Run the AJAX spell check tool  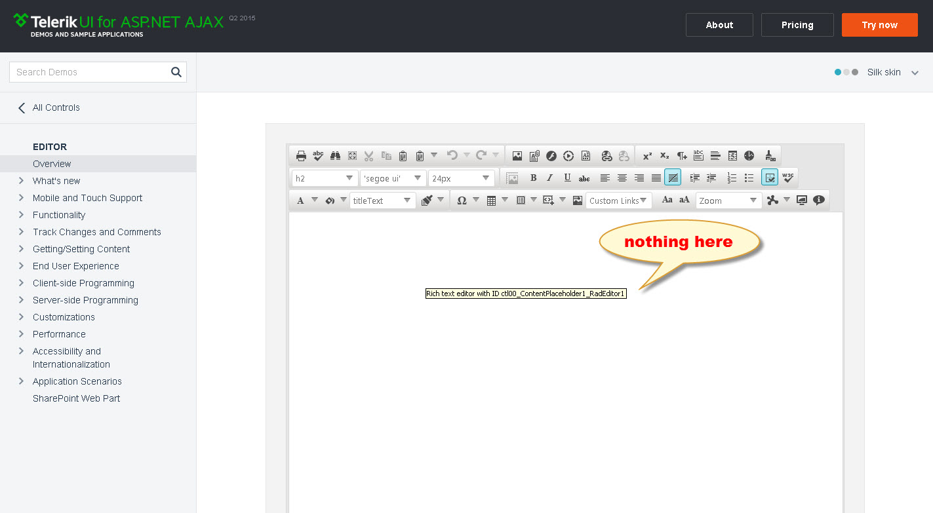tap(318, 156)
